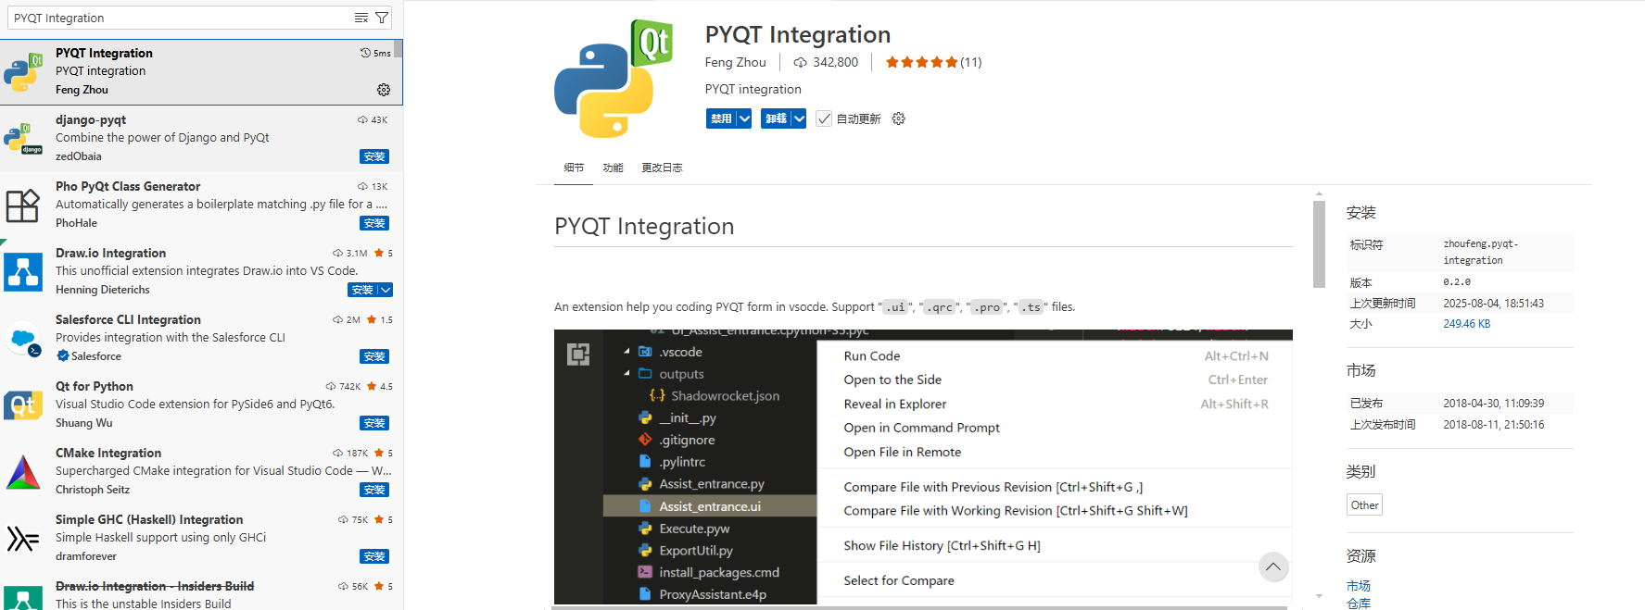Click PYQT Integration Python logo in list
This screenshot has height=610, width=1645.
[23, 72]
